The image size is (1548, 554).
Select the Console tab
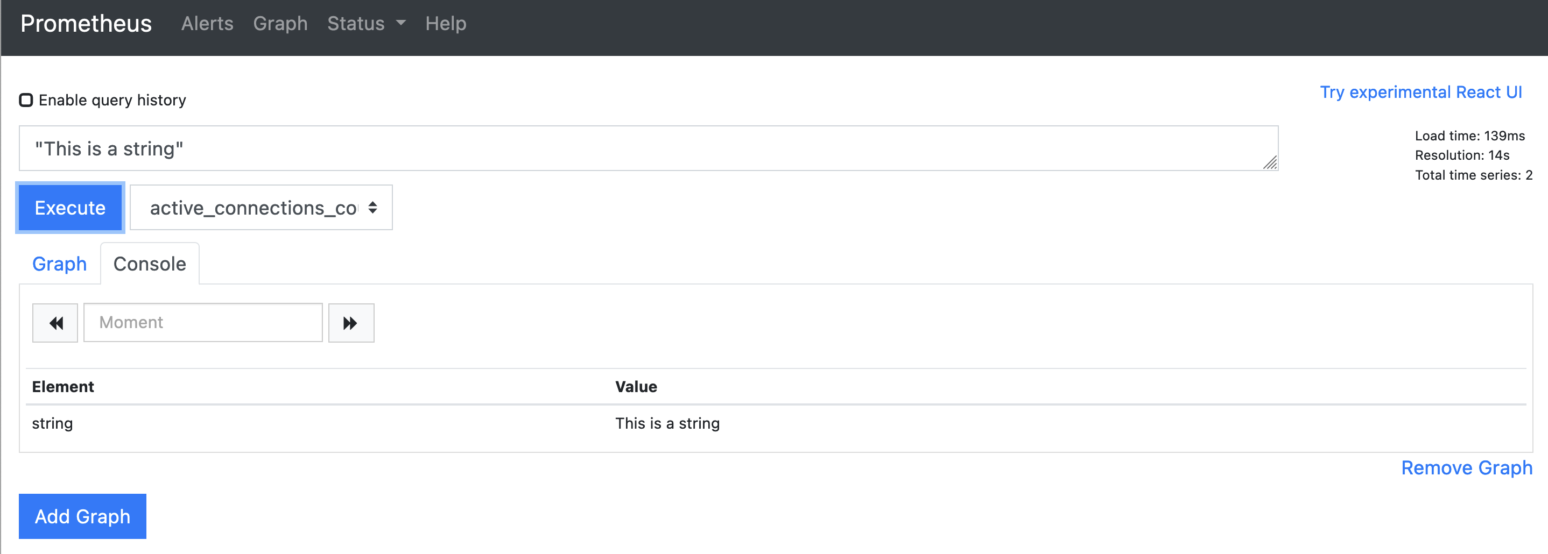pyautogui.click(x=150, y=264)
